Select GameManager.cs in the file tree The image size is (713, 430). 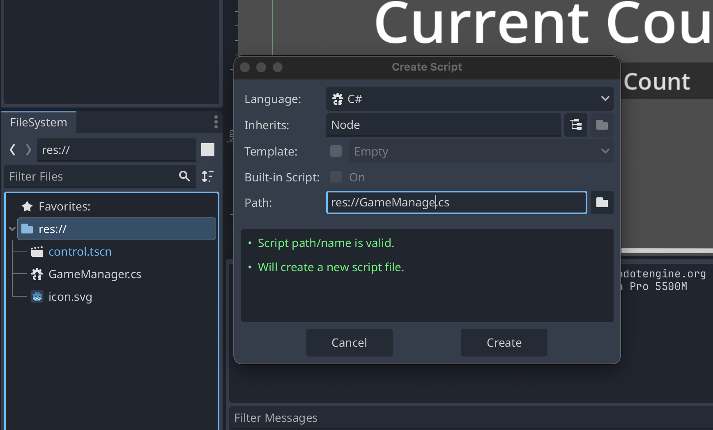94,274
